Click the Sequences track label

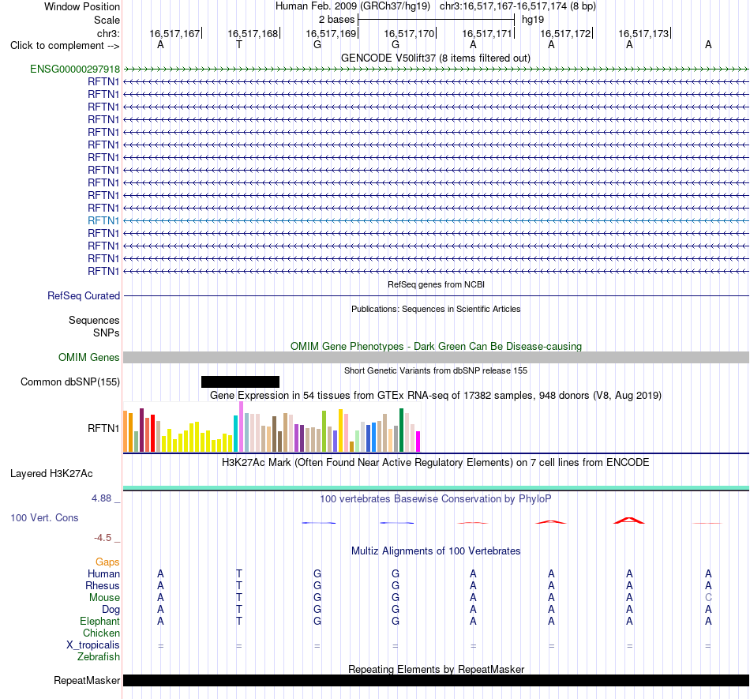tap(94, 320)
